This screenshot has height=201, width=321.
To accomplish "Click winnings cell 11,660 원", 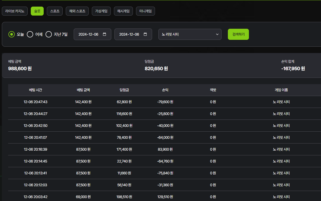I will (x=124, y=173).
